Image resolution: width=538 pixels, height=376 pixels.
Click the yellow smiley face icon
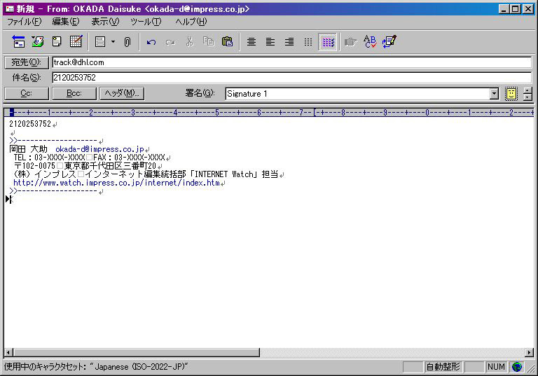pyautogui.click(x=511, y=94)
